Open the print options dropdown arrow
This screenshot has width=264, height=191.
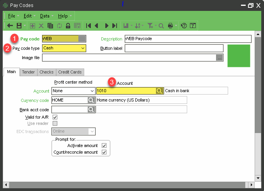[x=176, y=26]
